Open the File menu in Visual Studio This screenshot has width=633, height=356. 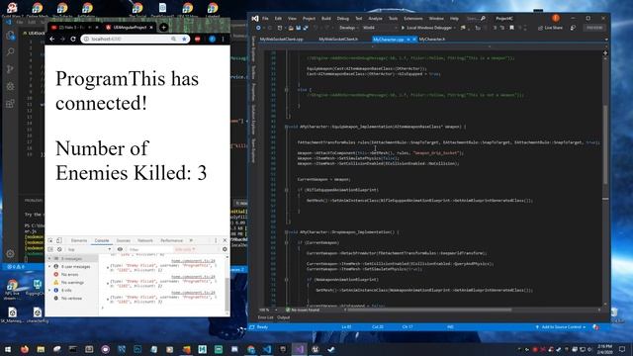tap(265, 19)
